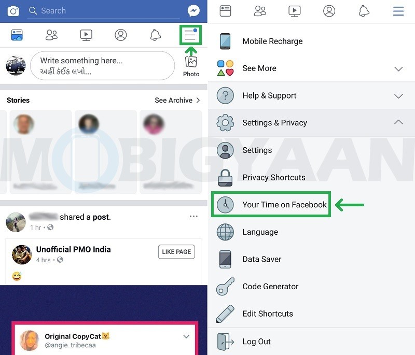Open the Notifications bell icon
The image size is (415, 355).
click(155, 35)
